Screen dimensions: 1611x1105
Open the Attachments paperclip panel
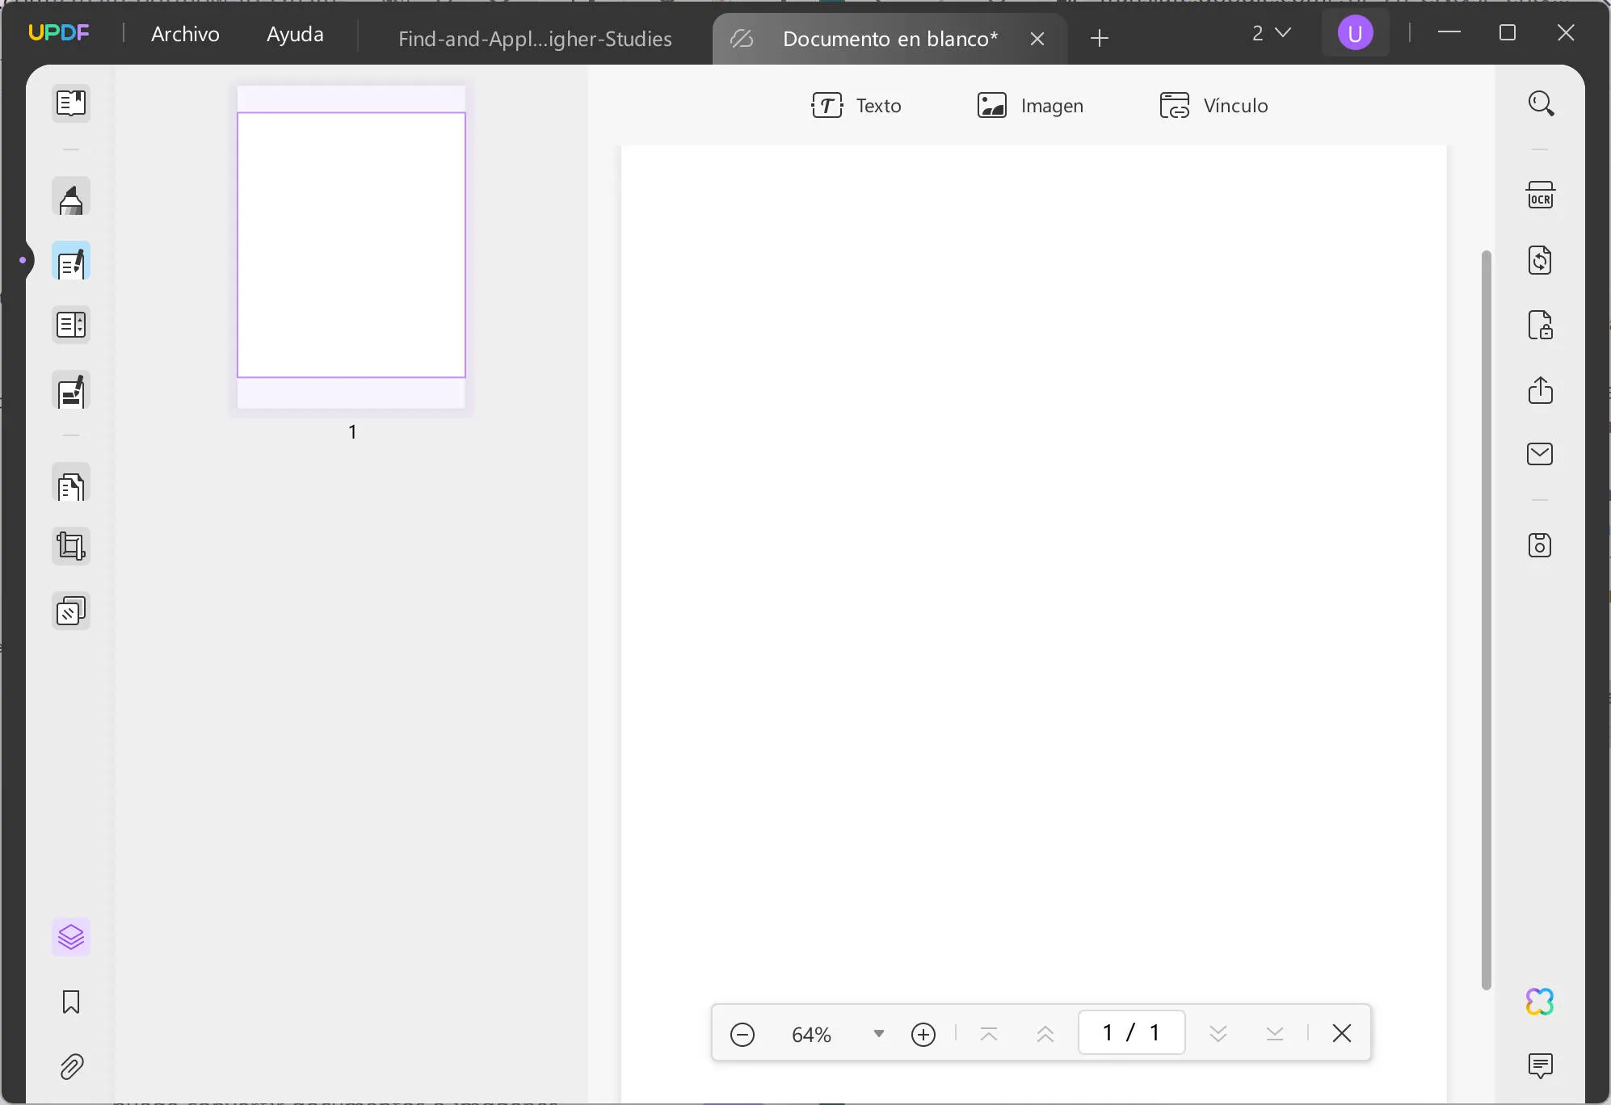tap(71, 1067)
